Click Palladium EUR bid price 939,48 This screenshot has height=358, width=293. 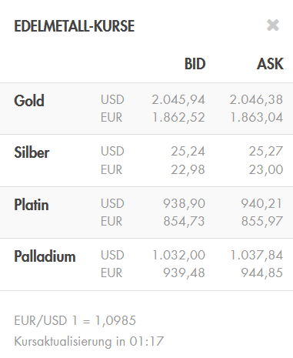click(x=184, y=273)
